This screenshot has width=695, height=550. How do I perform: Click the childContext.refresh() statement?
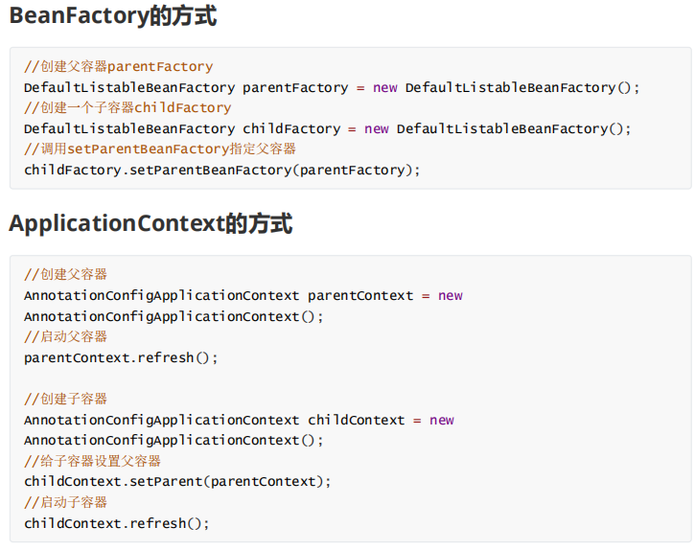tap(116, 523)
